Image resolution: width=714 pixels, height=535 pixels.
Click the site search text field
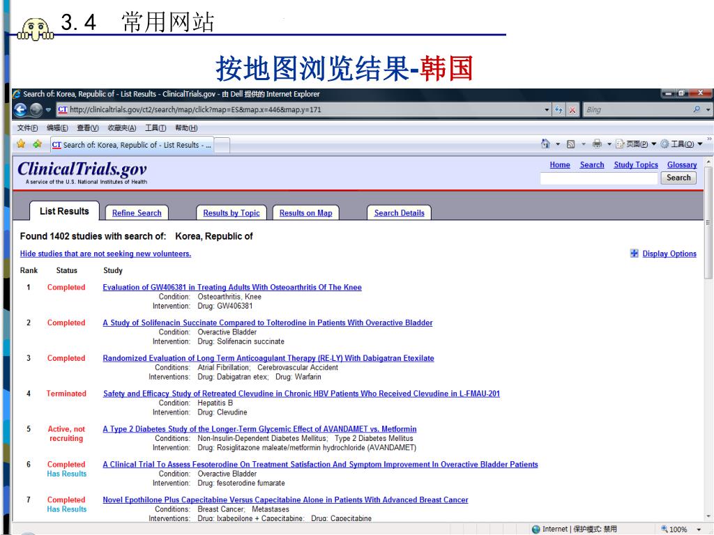(x=599, y=178)
